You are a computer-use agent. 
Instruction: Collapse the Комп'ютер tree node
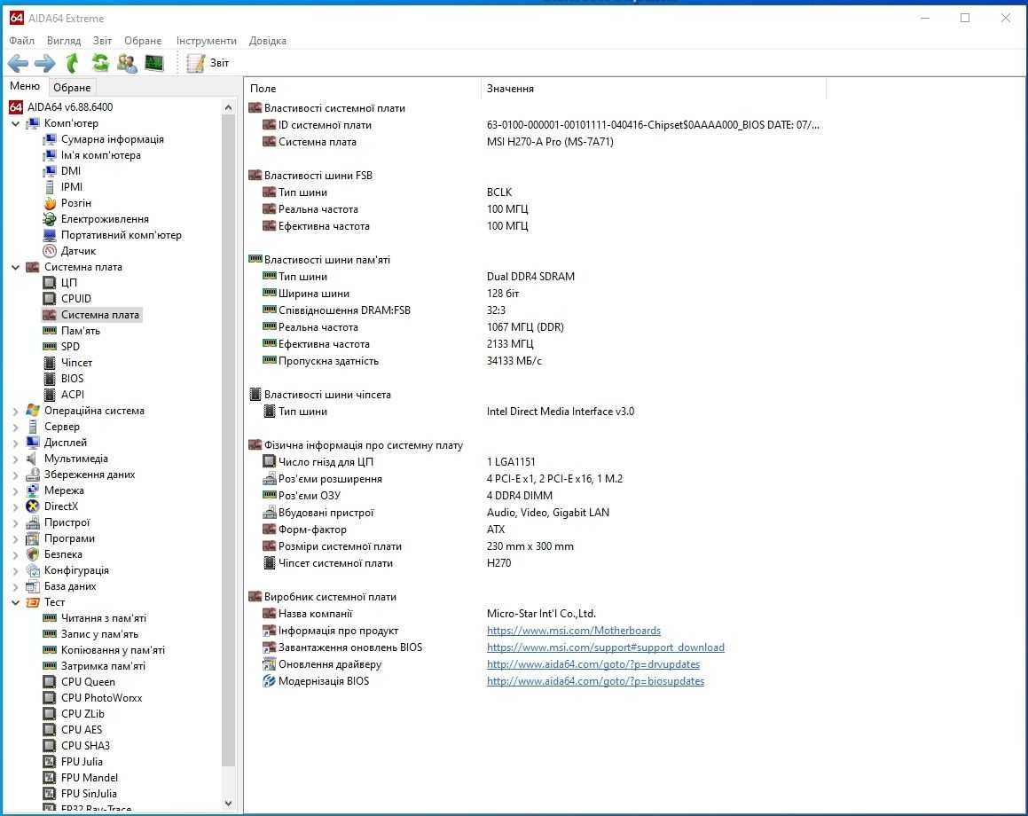point(16,123)
